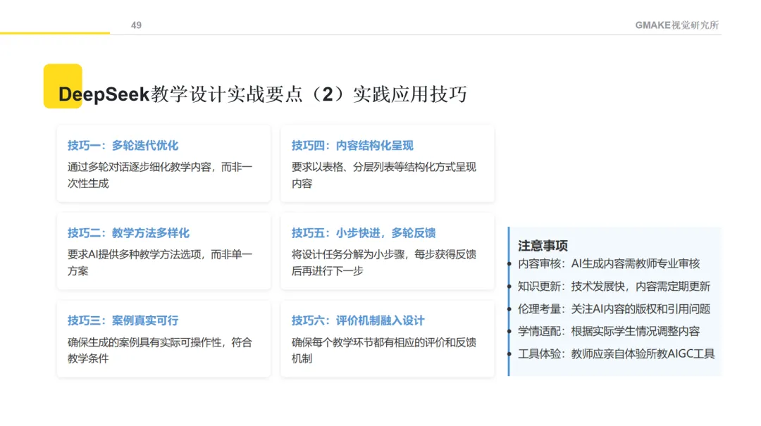The image size is (761, 426).
Task: Select heading 技巧二：教学方法多样化
Action: [128, 233]
